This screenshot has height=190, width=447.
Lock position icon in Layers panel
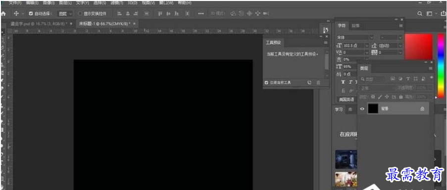387,97
